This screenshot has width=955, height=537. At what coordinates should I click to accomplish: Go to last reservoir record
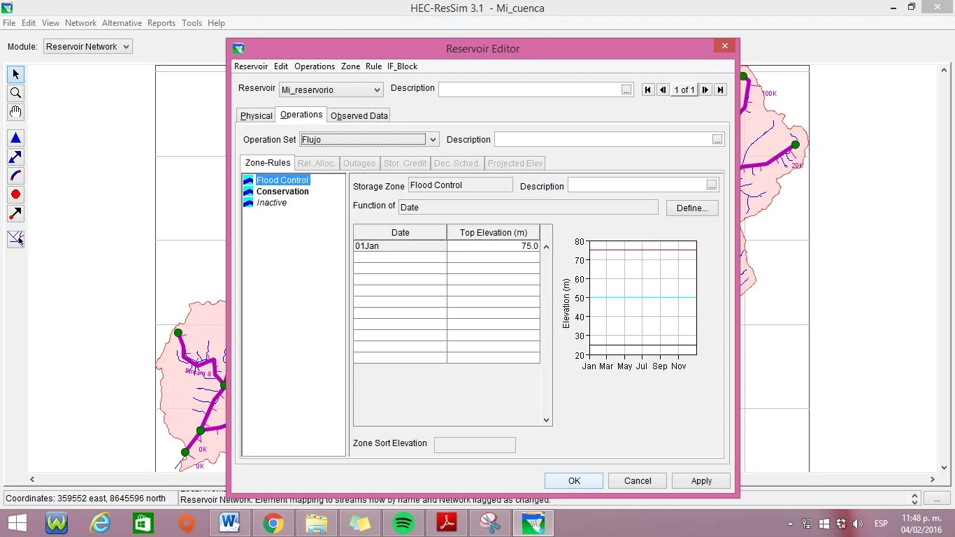coord(720,89)
